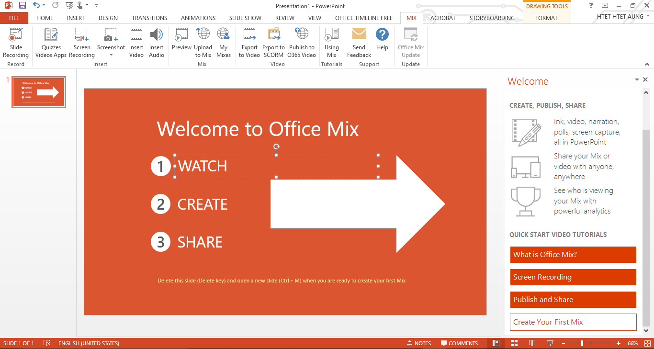Open the Undo history dropdown

[x=44, y=6]
